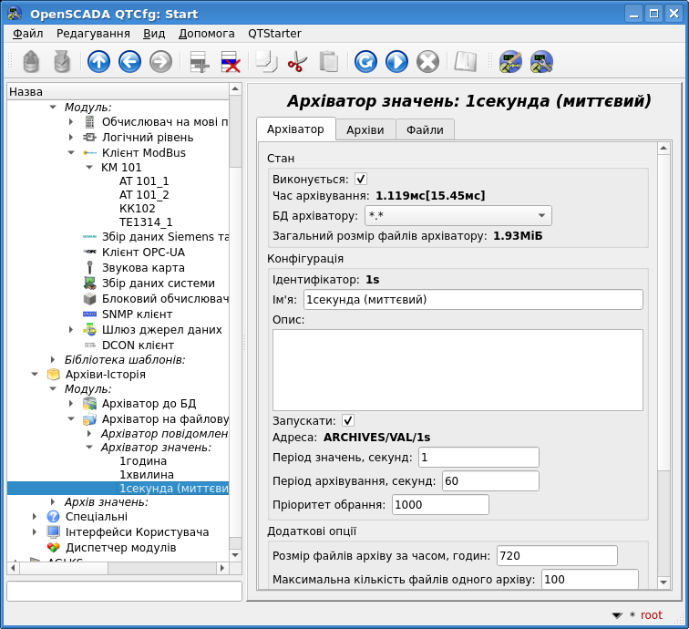Start periodic refresh with play icon
Viewport: 689px width, 629px height.
[396, 61]
